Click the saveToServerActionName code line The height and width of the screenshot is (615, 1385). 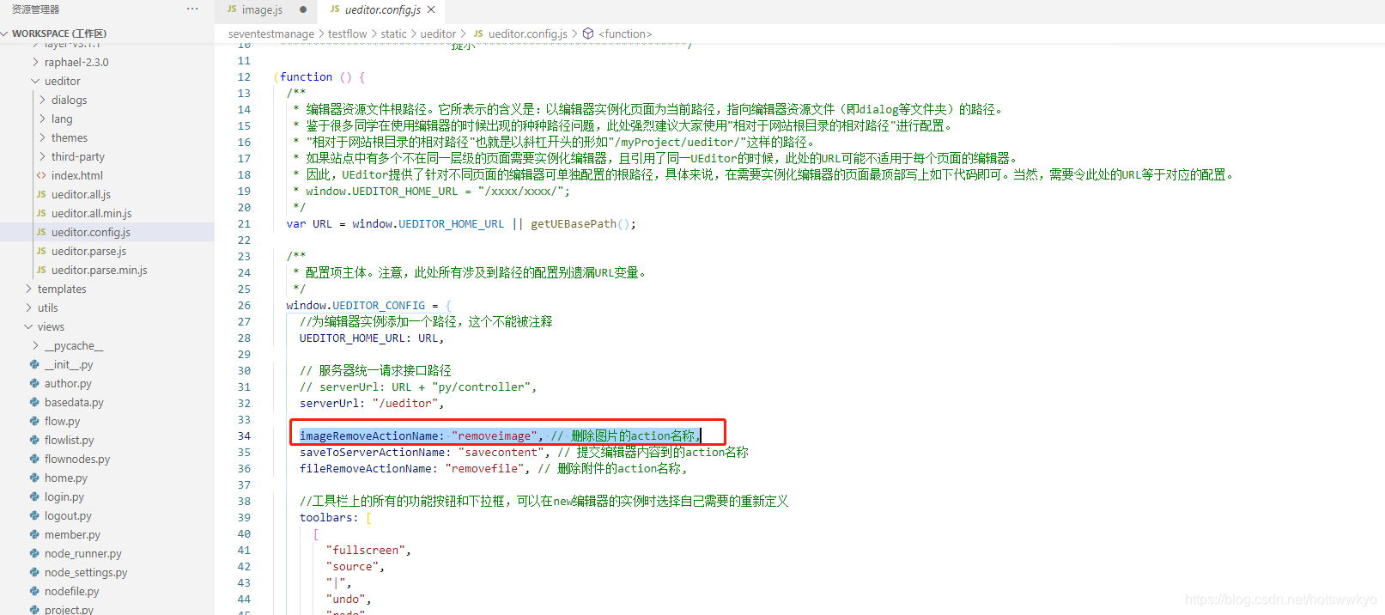point(524,452)
